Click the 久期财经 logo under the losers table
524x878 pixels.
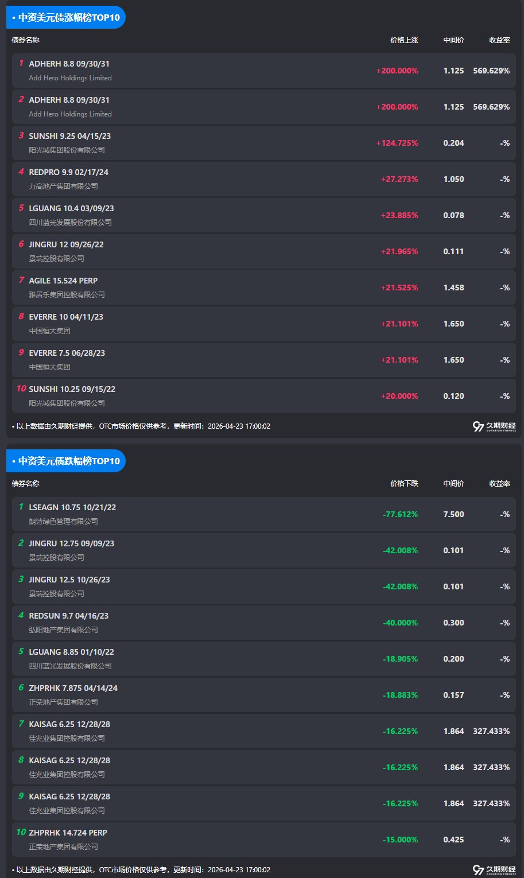coord(494,870)
